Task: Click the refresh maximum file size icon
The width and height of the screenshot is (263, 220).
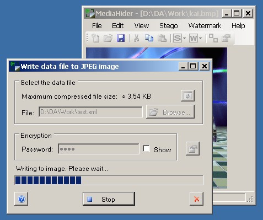Action: click(187, 96)
